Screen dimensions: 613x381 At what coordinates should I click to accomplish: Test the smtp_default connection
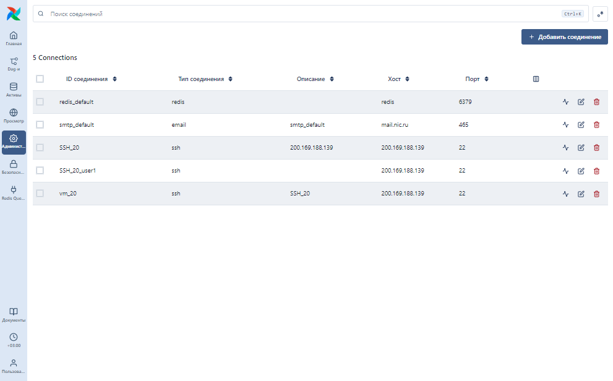565,125
